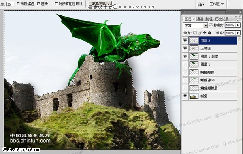Enable lock image pixels brush icon
Viewport: 243px width, 154px height.
coord(200,33)
